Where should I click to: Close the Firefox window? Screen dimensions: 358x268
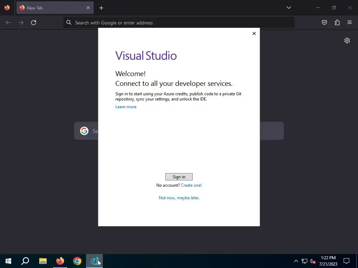click(x=350, y=8)
